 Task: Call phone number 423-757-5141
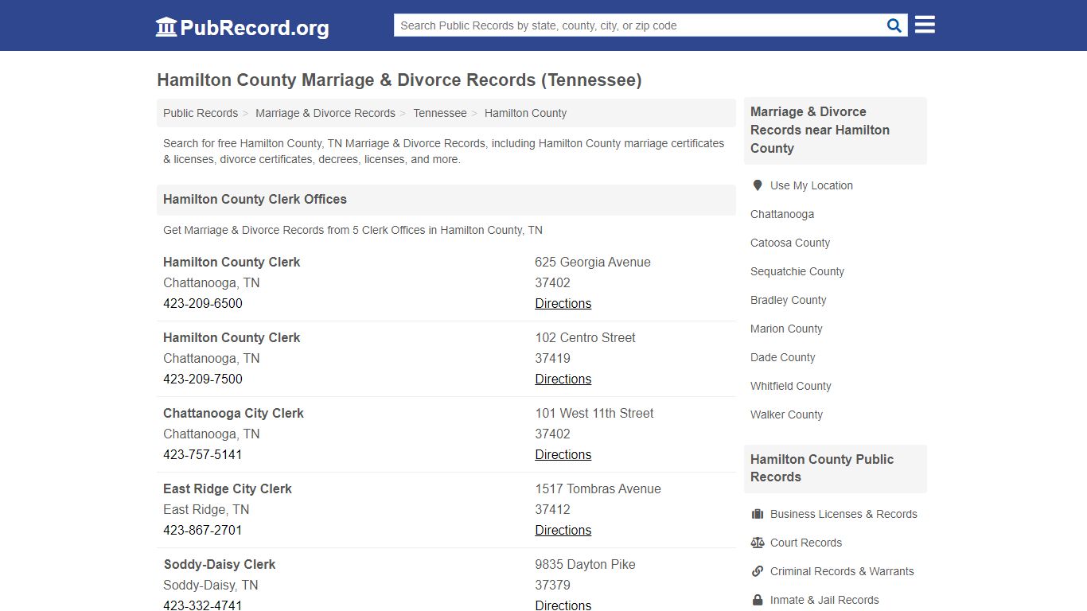coord(203,454)
